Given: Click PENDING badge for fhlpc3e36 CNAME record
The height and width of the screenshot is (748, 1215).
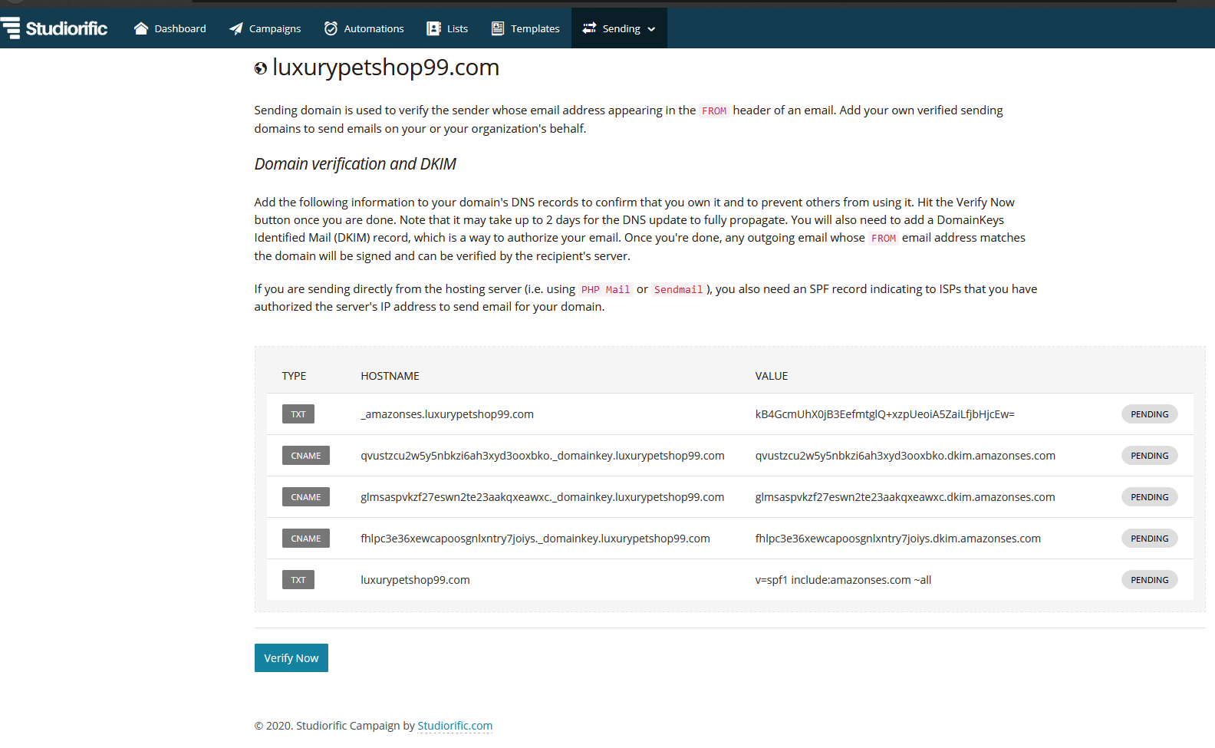Looking at the screenshot, I should tap(1150, 539).
